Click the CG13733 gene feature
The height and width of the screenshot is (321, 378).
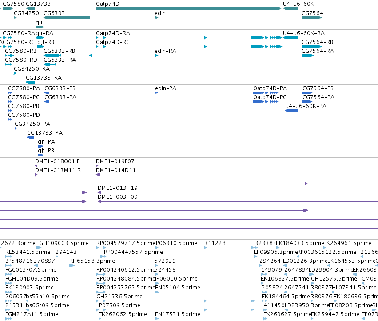[30, 8]
